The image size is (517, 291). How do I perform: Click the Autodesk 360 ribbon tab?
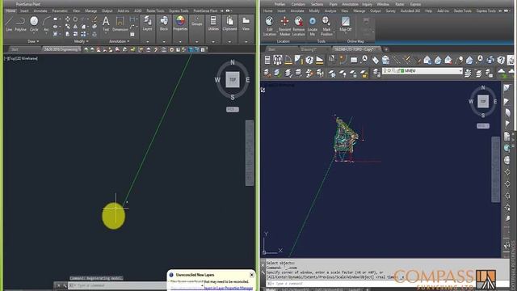(x=410, y=11)
